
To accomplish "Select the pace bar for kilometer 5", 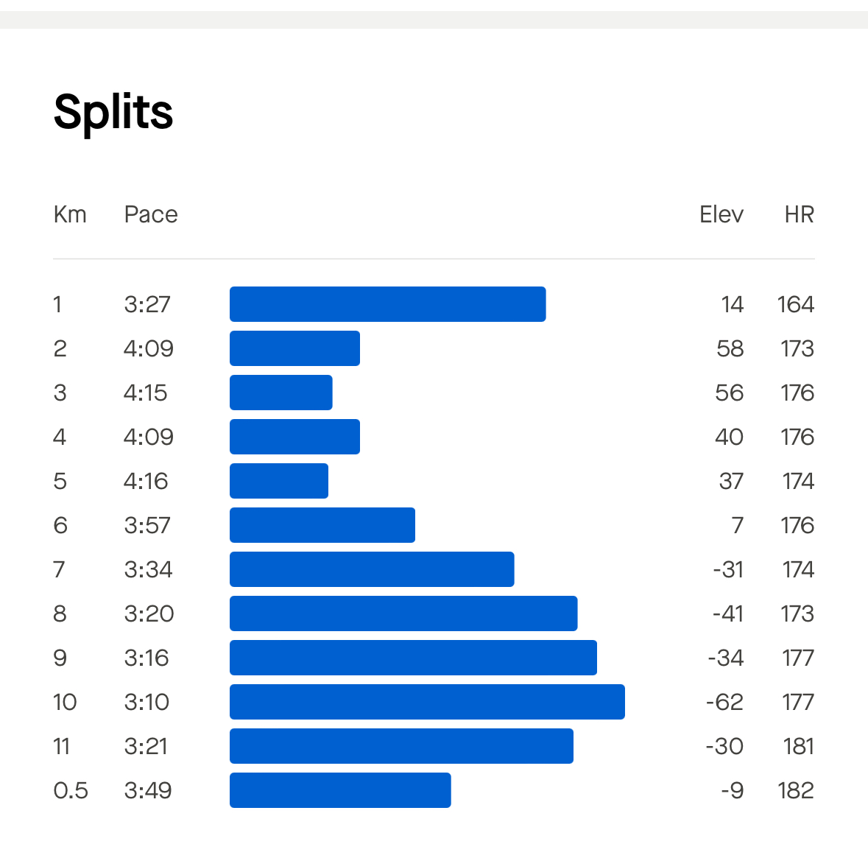I will [279, 481].
